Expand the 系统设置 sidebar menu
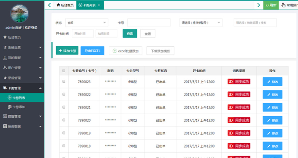This screenshot has height=158, width=298. tap(22, 47)
